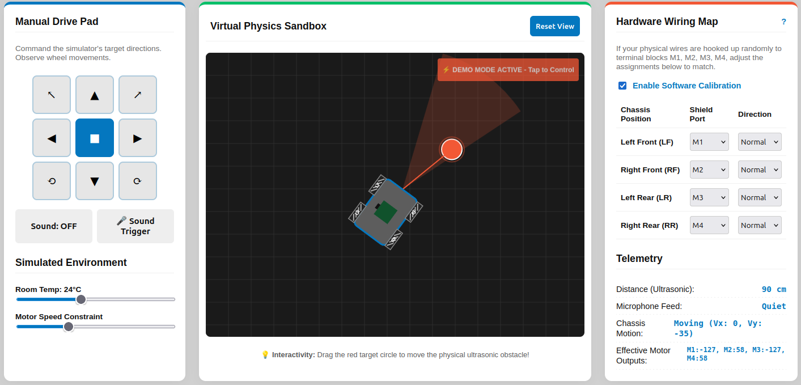Screen dimensions: 801x385
Task: Click the reverse down-arrow drive button
Action: tap(95, 181)
